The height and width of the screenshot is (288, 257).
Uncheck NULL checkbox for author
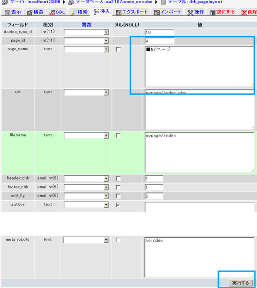click(x=118, y=205)
